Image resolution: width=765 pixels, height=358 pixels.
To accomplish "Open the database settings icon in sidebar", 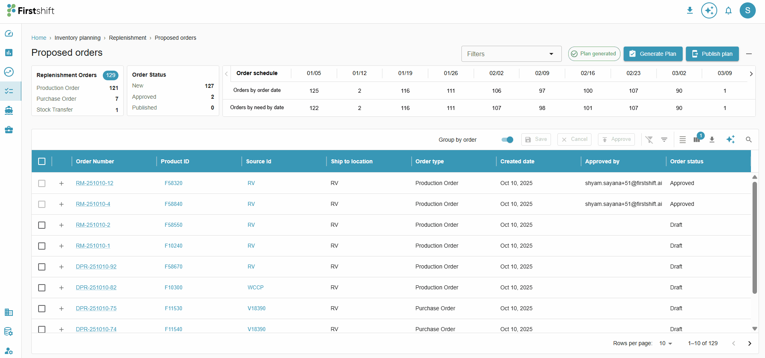I will tap(9, 332).
